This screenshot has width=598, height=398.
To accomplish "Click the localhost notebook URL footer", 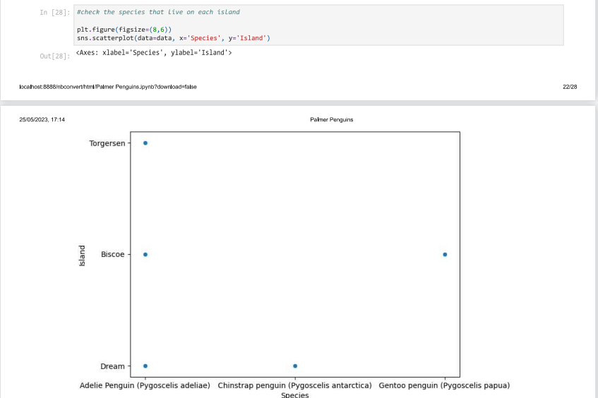I will [108, 87].
